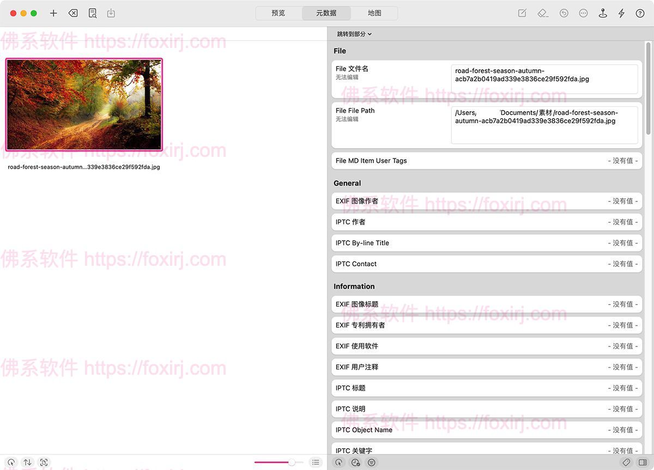Switch to the 预览 tab

[x=278, y=13]
